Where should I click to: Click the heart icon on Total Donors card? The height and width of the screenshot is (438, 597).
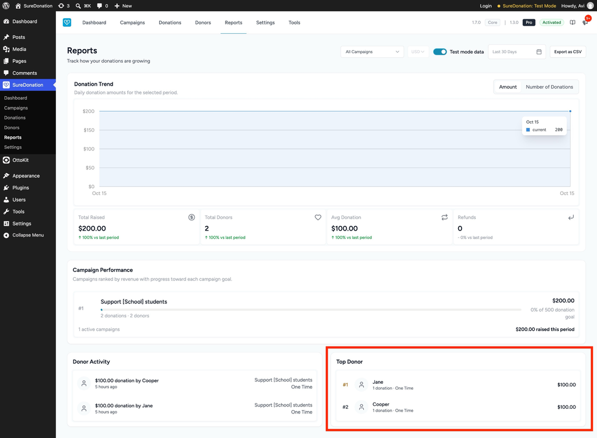click(318, 217)
